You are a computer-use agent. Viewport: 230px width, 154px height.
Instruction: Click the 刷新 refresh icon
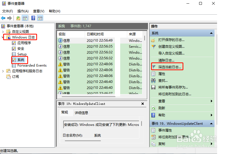click(153, 108)
